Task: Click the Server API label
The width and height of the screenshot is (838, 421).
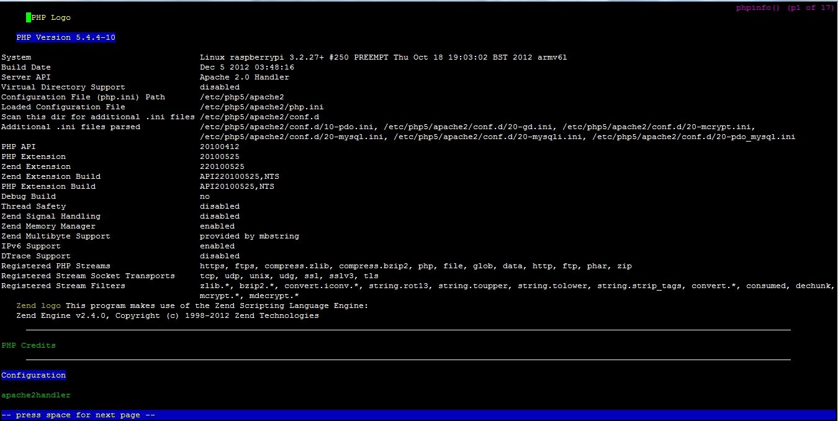Action: coord(26,77)
